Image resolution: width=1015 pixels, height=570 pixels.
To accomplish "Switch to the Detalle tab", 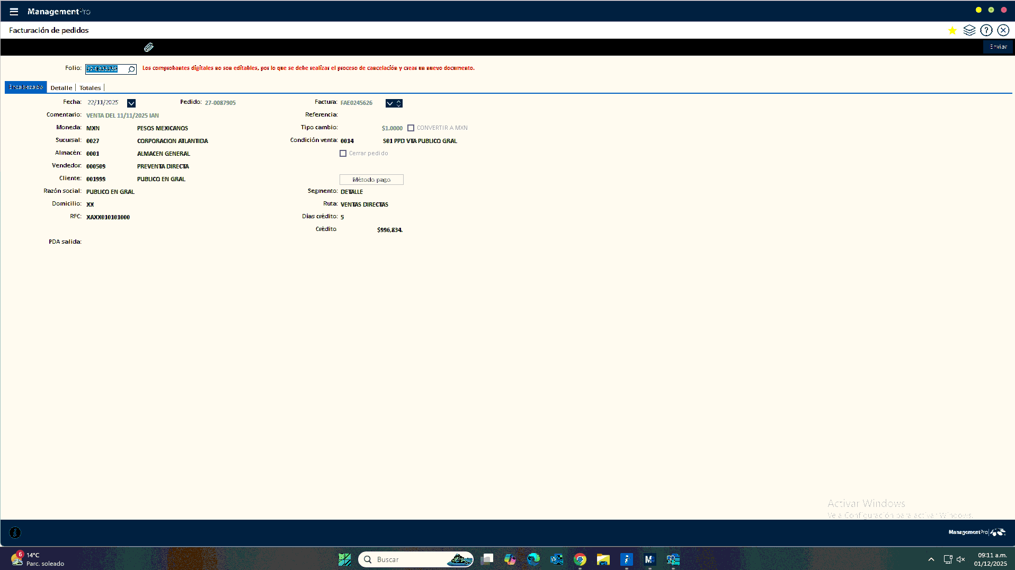I will pyautogui.click(x=61, y=88).
